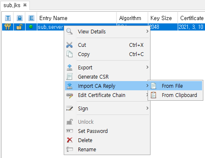Sort by the Algorithm column header

click(x=132, y=18)
